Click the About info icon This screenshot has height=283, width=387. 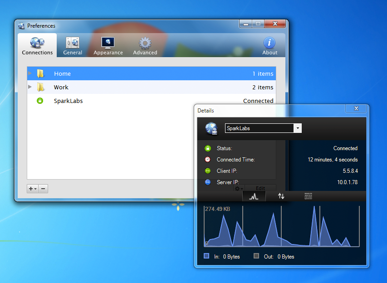click(269, 43)
